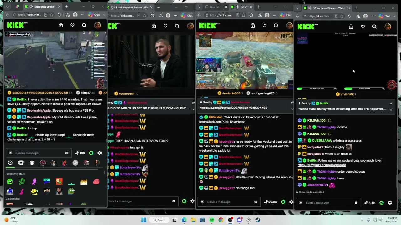401x225 pixels.
Task: Open chat settings gear in the BradRichardson window
Action: tap(192, 201)
